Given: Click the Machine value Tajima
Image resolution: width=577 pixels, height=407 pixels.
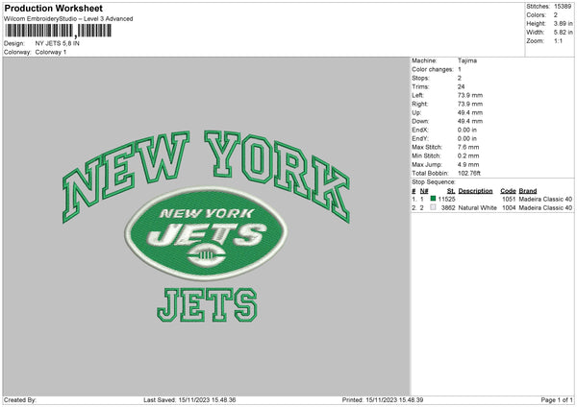Looking at the screenshot, I should coord(467,60).
